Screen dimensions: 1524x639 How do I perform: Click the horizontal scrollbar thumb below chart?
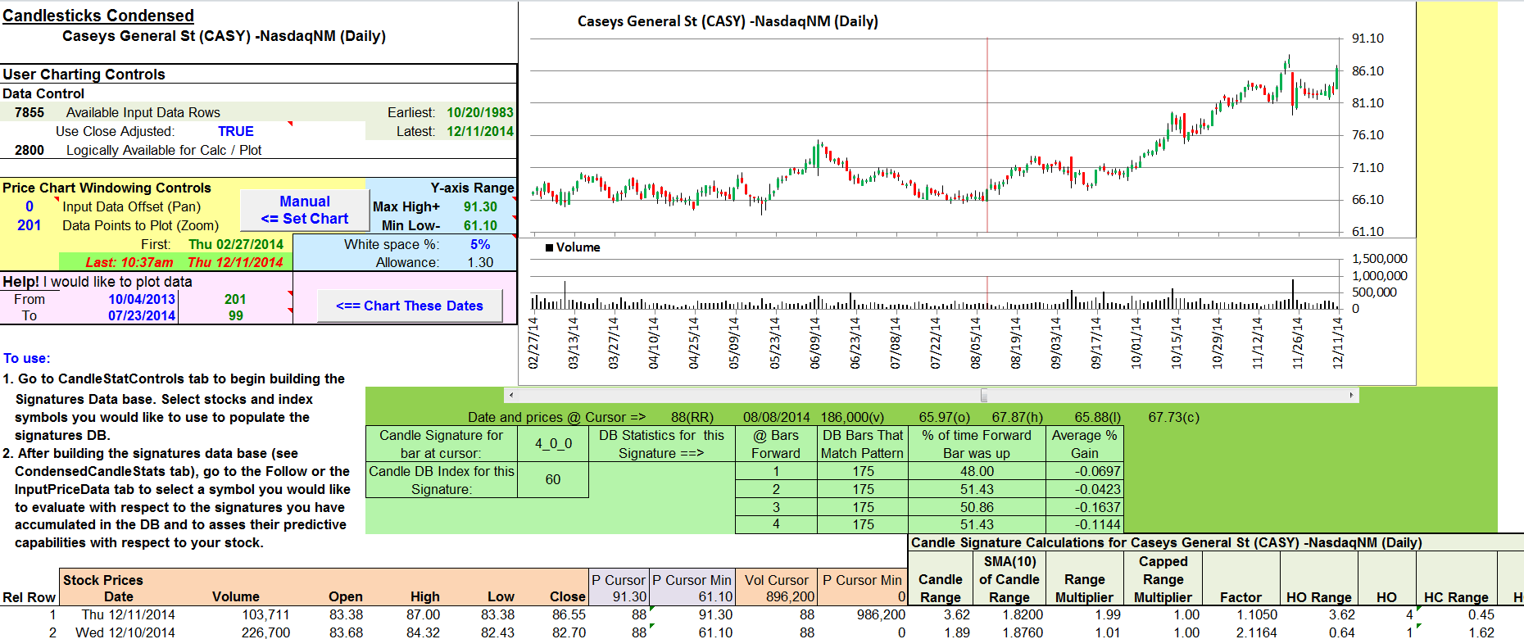click(983, 395)
